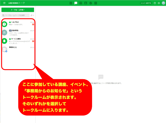Expand the トークルーム作成 dropdown button
166x123 pixels.
click(18, 10)
